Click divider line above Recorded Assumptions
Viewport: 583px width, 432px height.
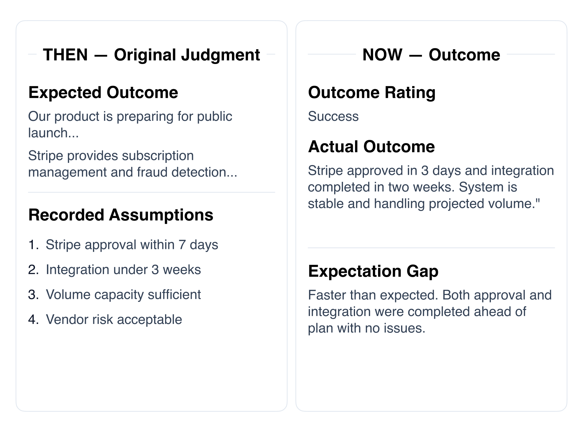(x=152, y=192)
